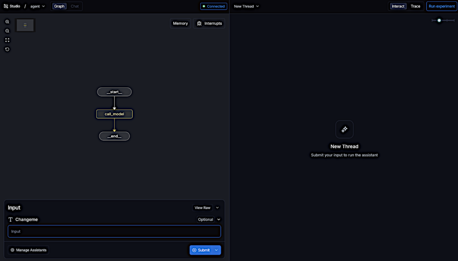
Task: Expand the Submit options arrow
Action: tap(216, 250)
